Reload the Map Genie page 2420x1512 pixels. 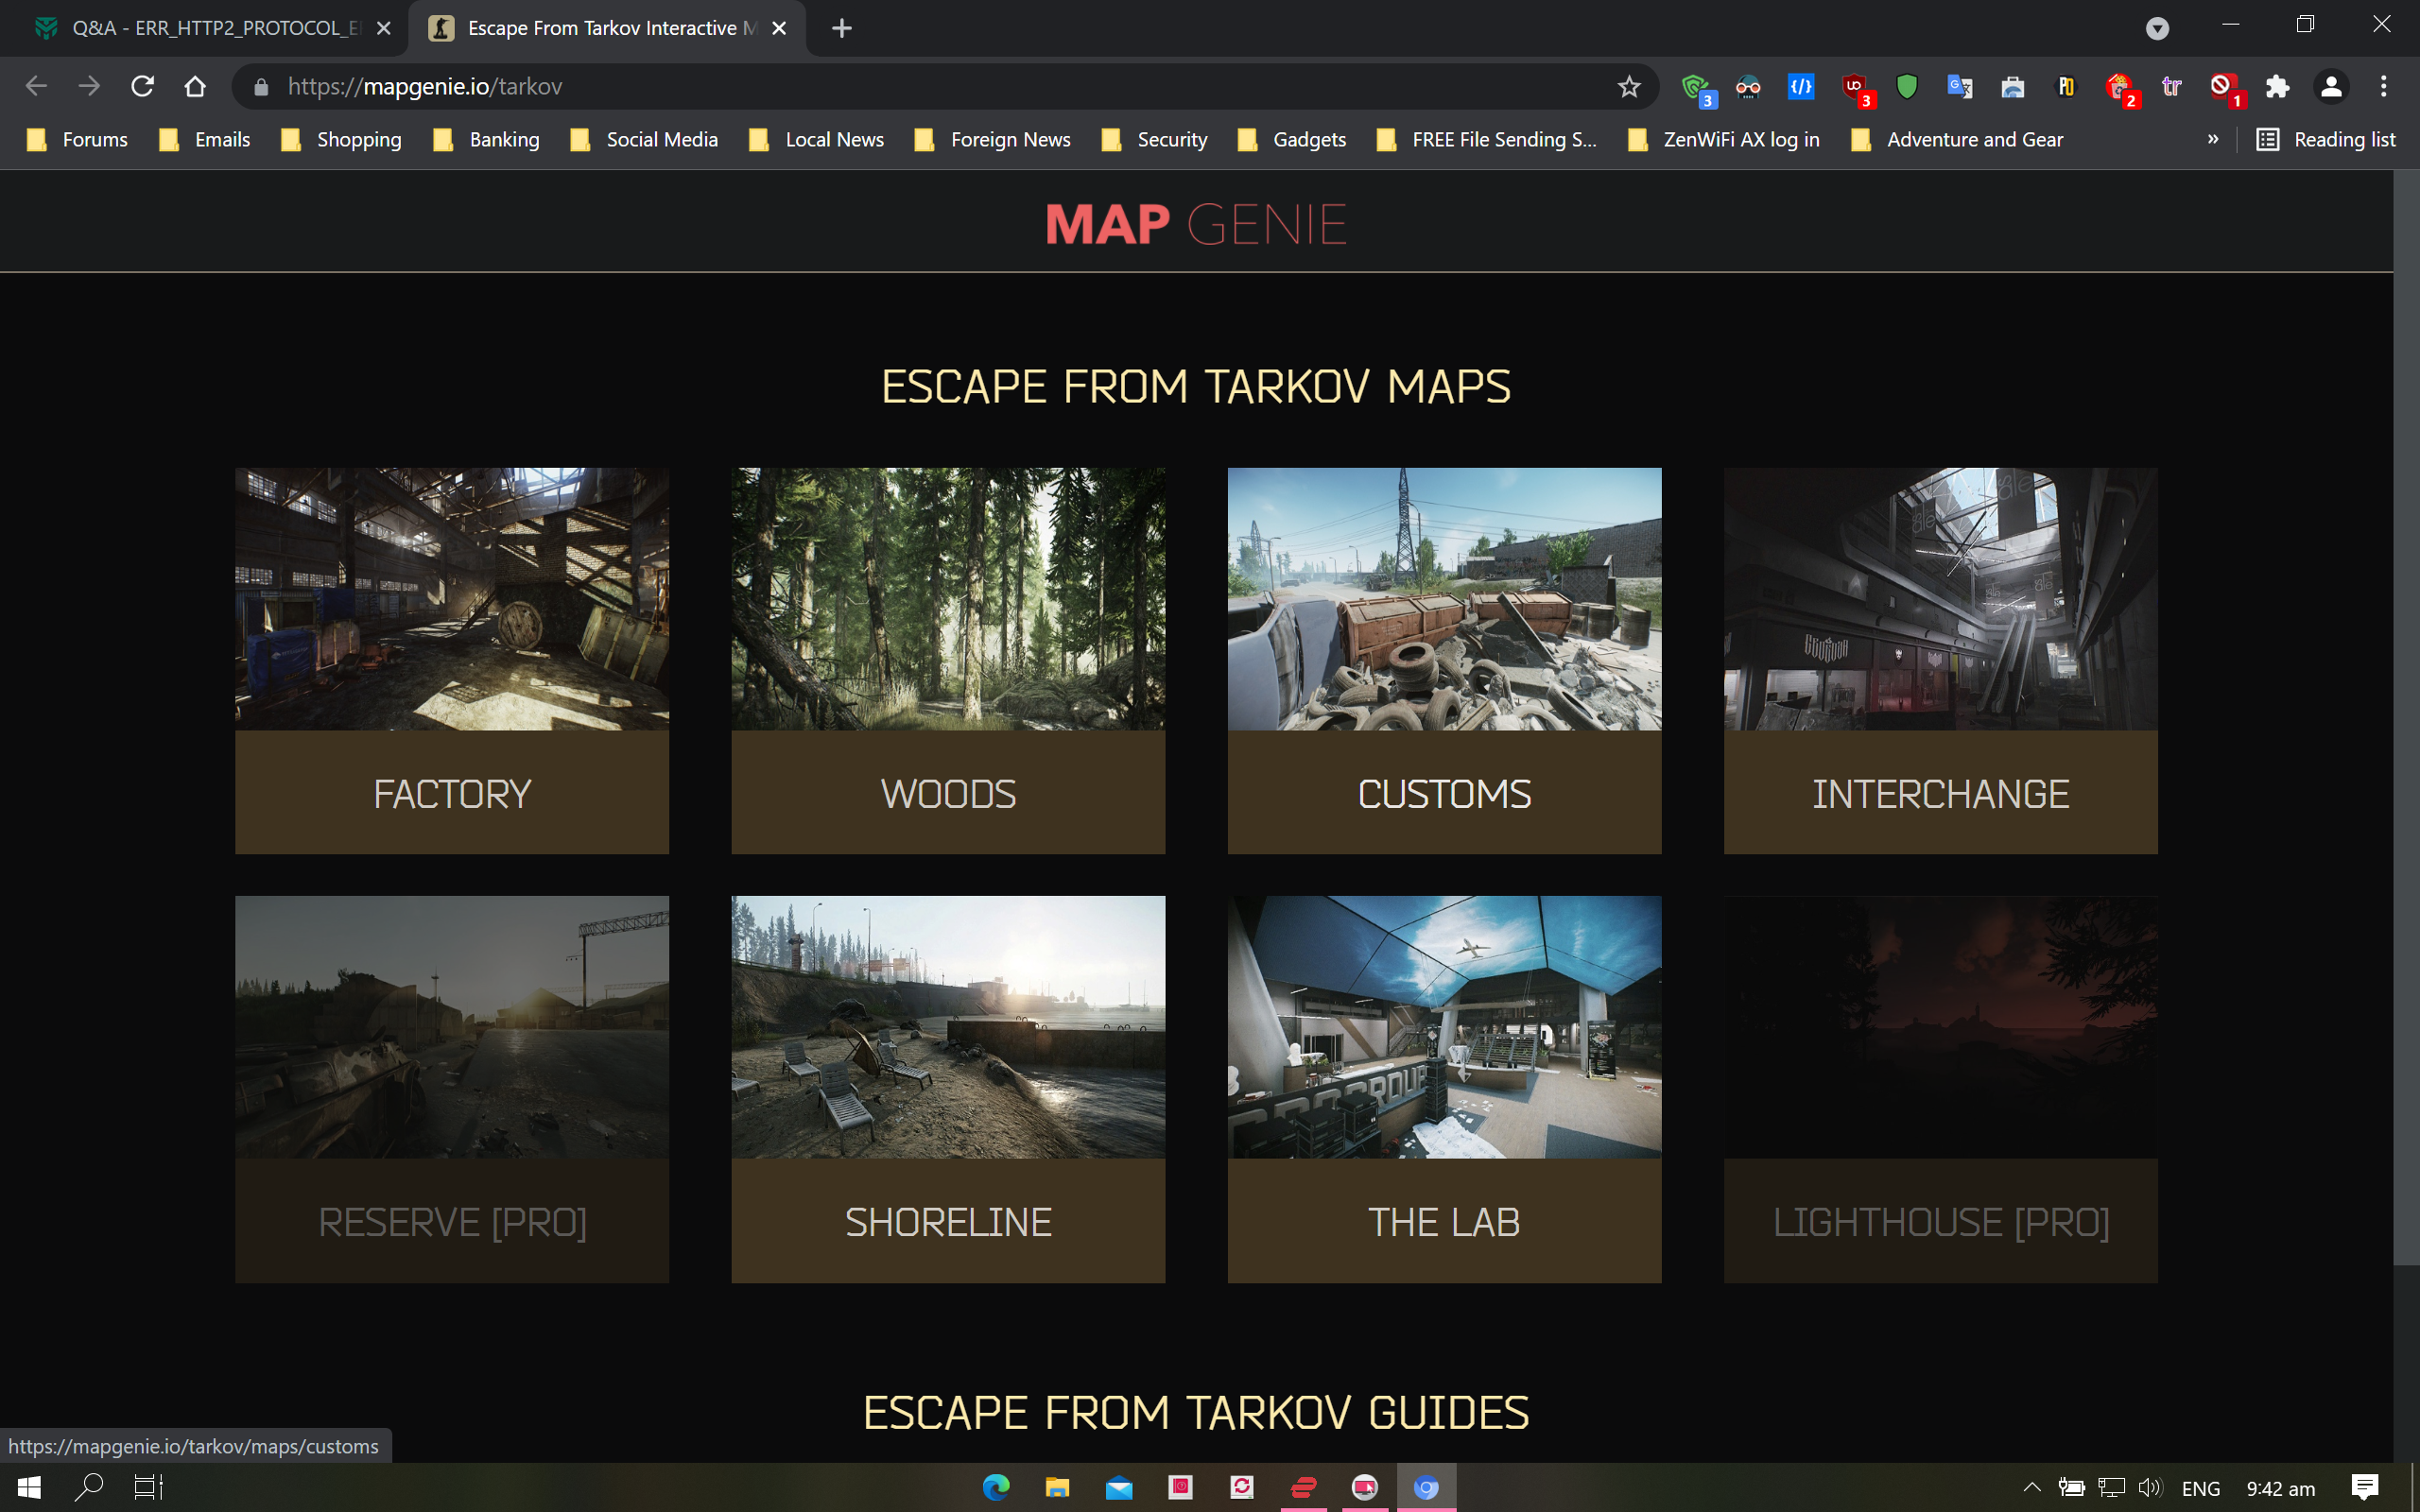click(142, 87)
